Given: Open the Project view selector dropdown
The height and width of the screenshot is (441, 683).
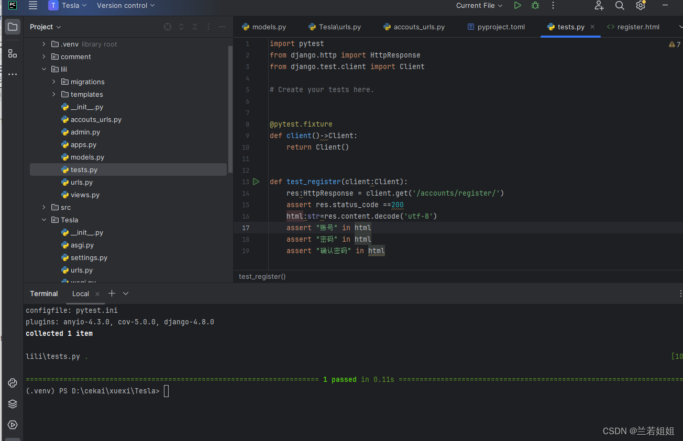Looking at the screenshot, I should coord(46,27).
